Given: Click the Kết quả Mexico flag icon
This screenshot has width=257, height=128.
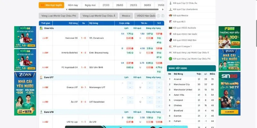Looking at the screenshot, I should tap(170, 15).
